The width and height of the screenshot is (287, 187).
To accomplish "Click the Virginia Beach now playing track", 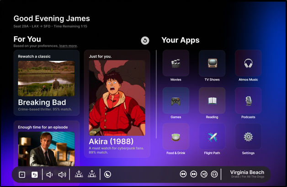I will [247, 172].
